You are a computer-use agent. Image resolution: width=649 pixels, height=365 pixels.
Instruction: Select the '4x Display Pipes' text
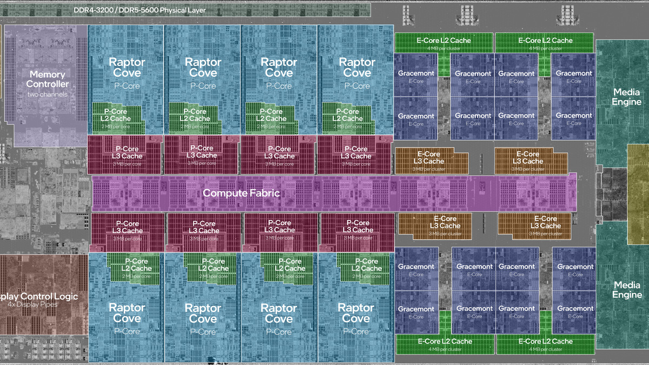(32, 304)
